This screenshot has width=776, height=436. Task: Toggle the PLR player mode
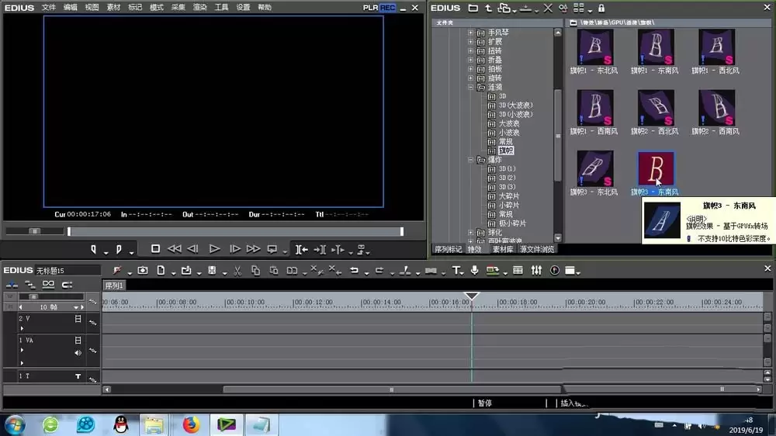pyautogui.click(x=370, y=8)
